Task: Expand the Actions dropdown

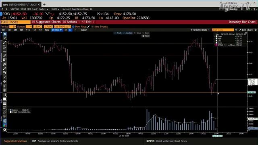Action: point(71,22)
